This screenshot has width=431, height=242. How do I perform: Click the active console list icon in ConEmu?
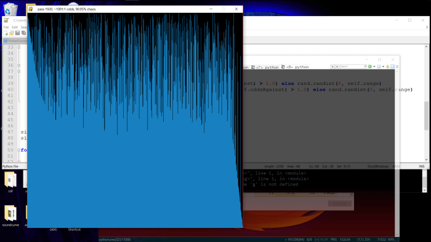coord(379,67)
